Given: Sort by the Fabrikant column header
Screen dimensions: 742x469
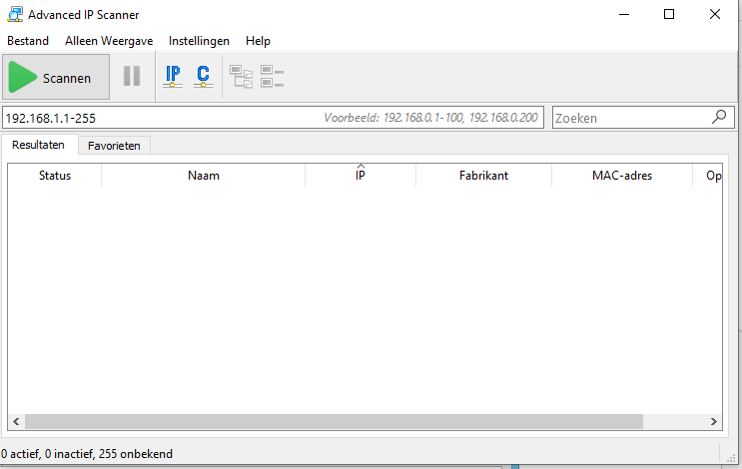Looking at the screenshot, I should click(x=483, y=176).
